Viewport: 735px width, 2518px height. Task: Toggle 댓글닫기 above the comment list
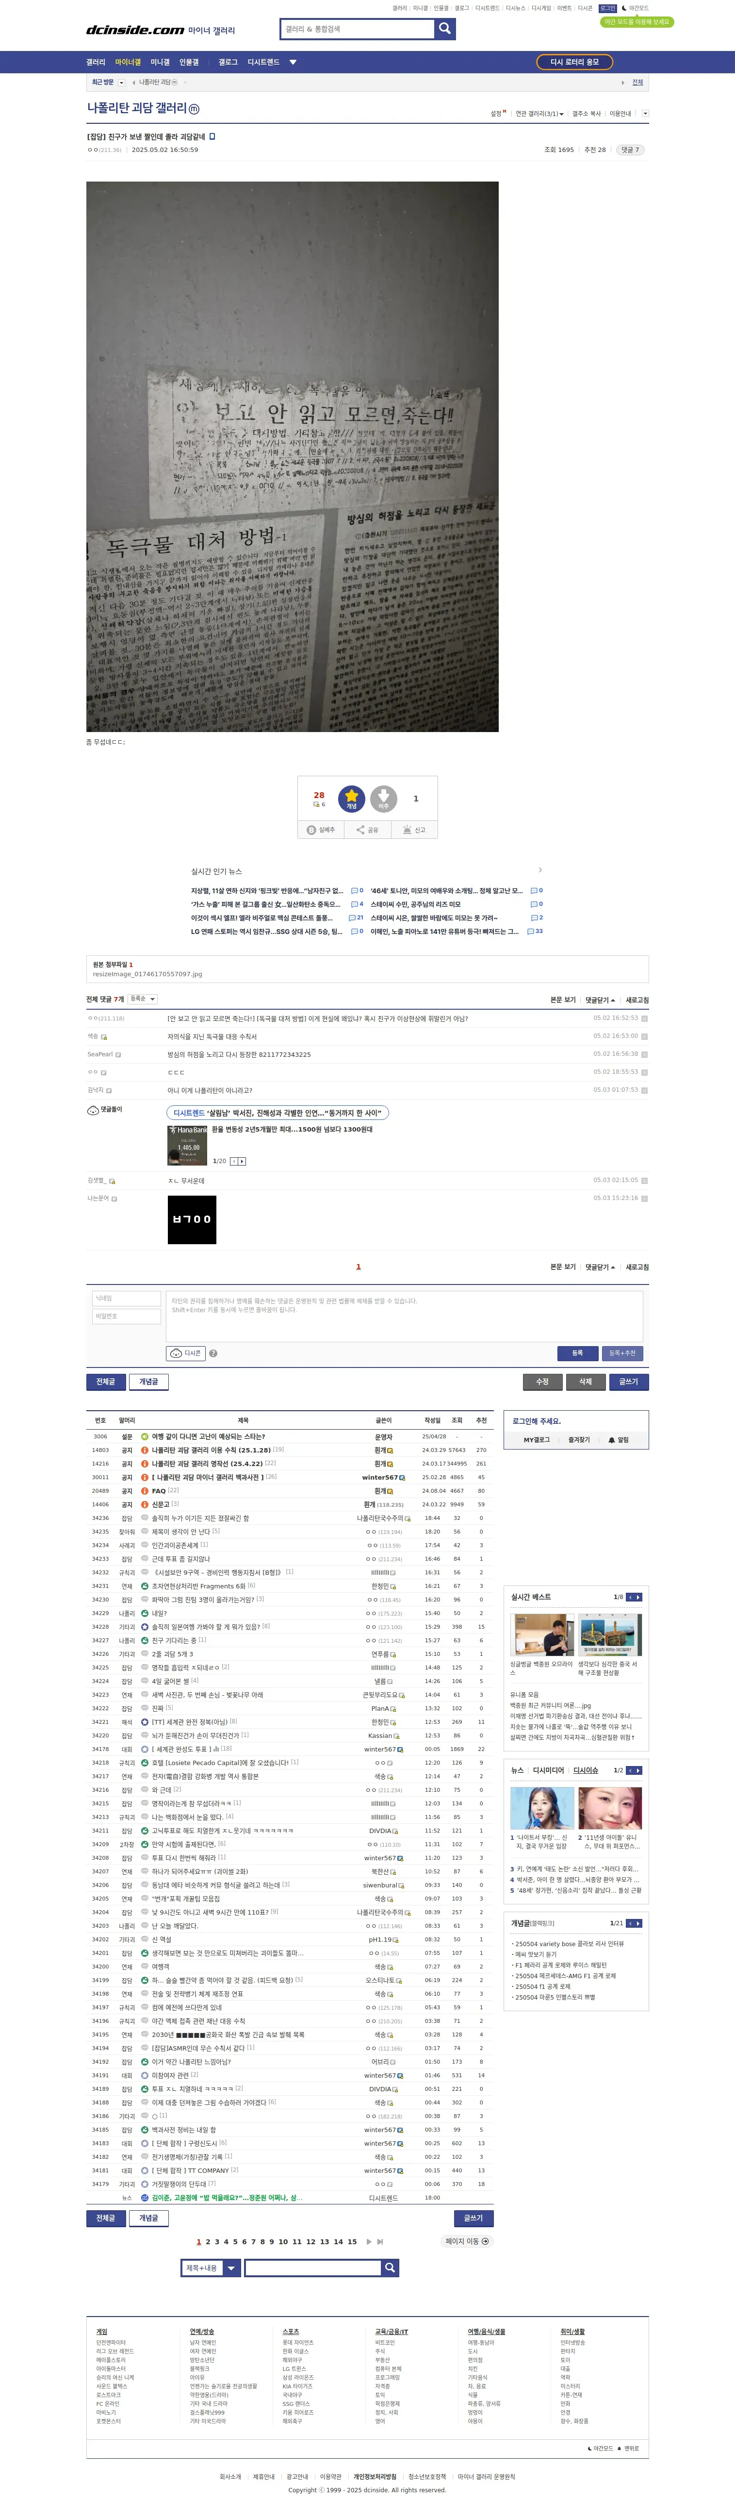point(600,1000)
